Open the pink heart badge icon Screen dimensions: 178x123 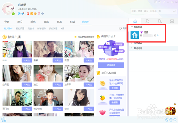[39, 14]
